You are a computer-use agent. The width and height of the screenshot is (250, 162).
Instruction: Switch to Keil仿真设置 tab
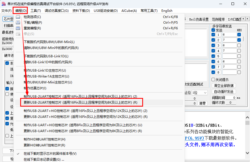(199, 19)
